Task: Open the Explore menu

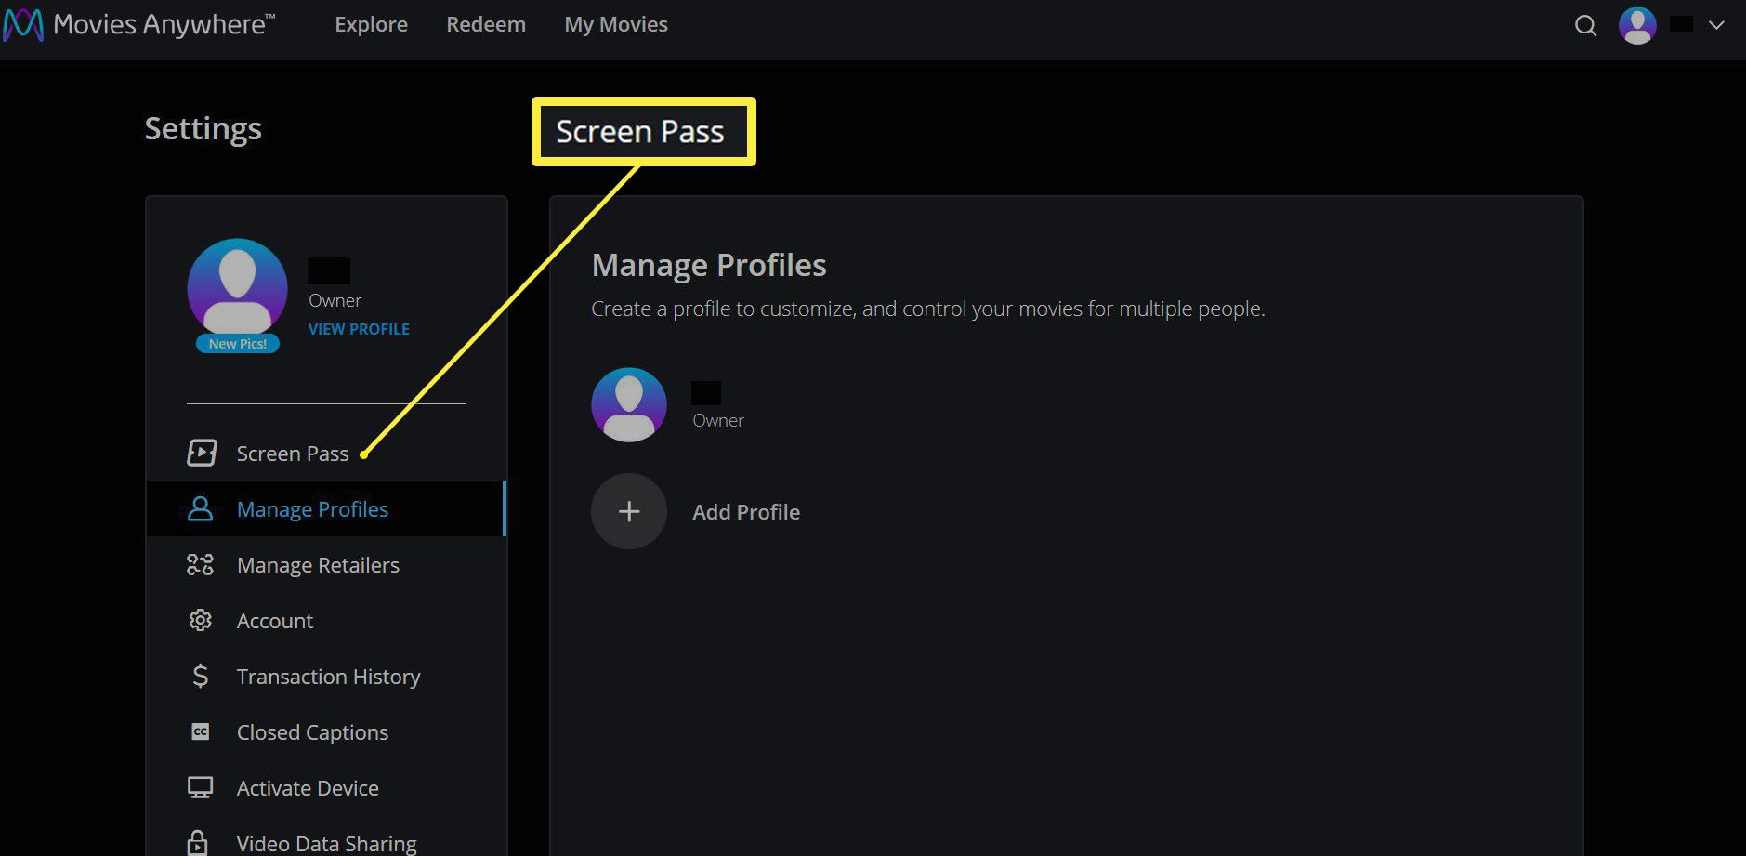Action: coord(371,25)
